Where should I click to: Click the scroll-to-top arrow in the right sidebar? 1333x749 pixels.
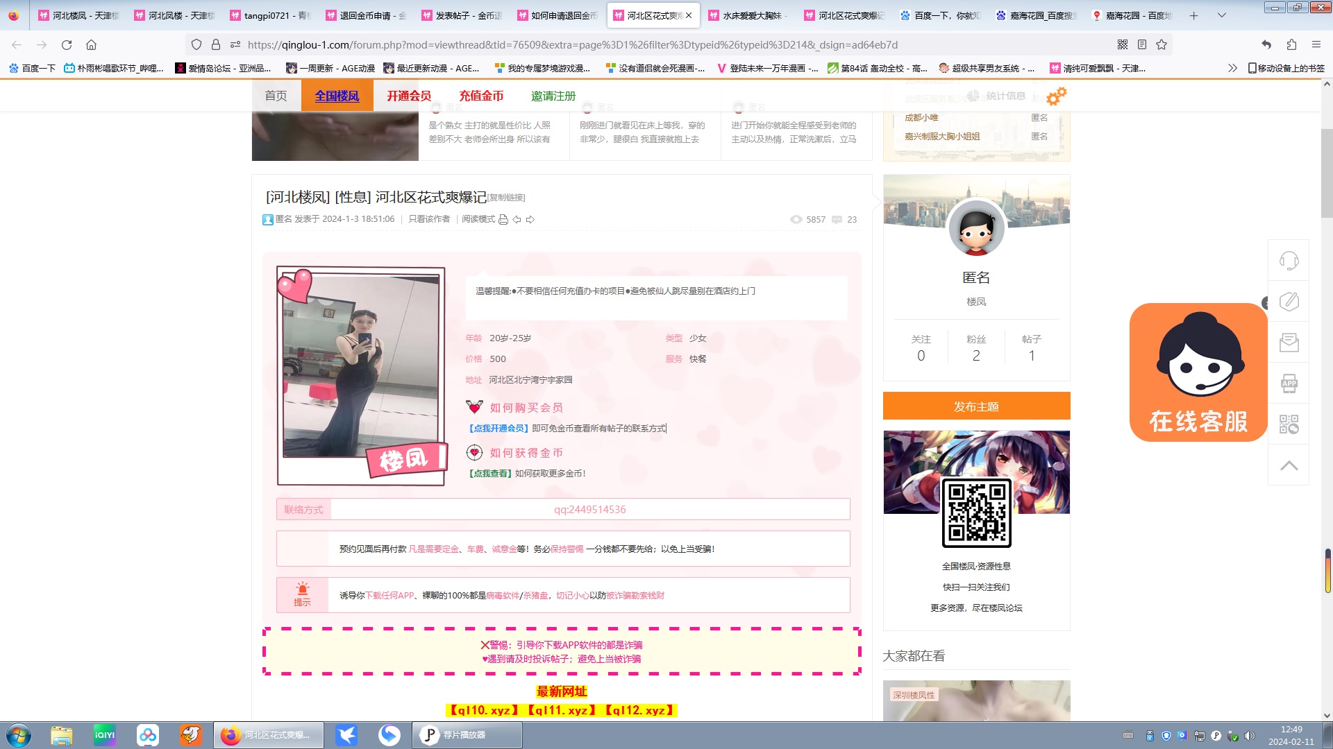tap(1289, 465)
